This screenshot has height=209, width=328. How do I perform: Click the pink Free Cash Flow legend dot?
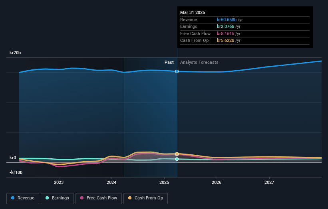pos(82,198)
